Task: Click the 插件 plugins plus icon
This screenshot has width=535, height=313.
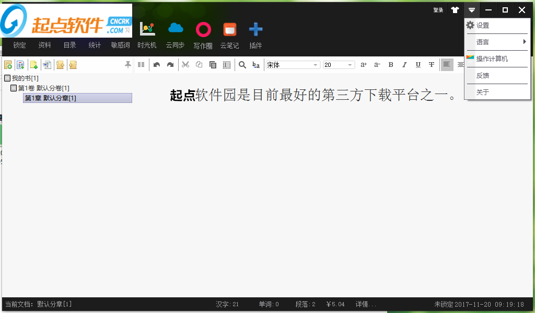Action: point(255,30)
